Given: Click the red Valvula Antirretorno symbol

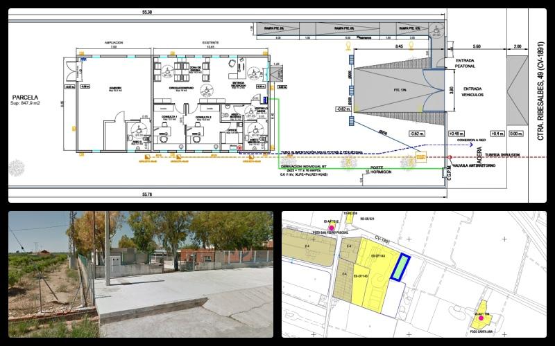Looking at the screenshot, I should tap(450, 158).
